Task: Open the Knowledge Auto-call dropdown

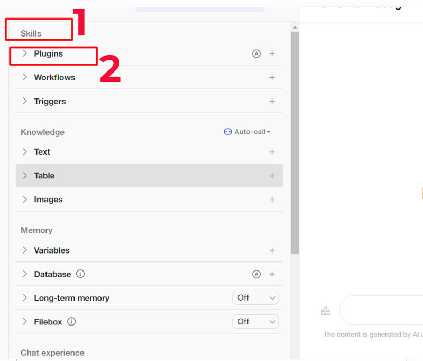Action: 247,132
